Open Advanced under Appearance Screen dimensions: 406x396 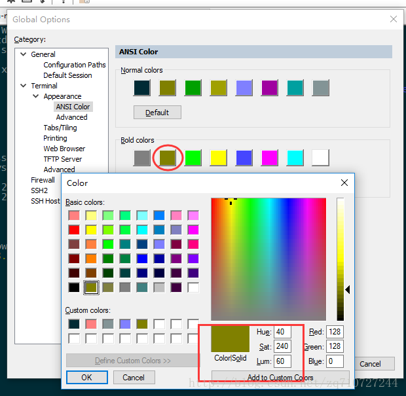72,117
